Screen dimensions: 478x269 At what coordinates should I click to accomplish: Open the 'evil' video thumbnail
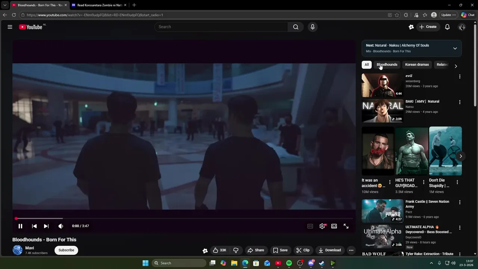pos(382,85)
